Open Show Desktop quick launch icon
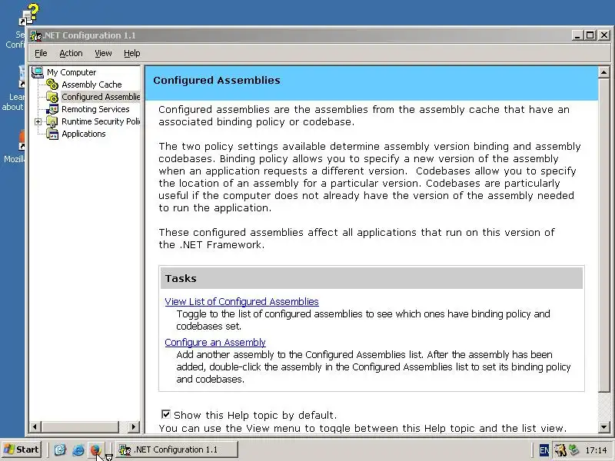 (x=60, y=449)
